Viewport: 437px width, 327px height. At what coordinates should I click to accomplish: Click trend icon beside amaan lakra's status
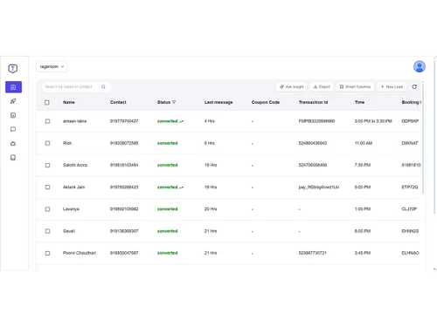click(x=181, y=121)
